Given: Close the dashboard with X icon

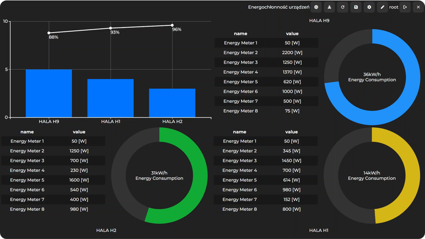Looking at the screenshot, I should (418, 7).
